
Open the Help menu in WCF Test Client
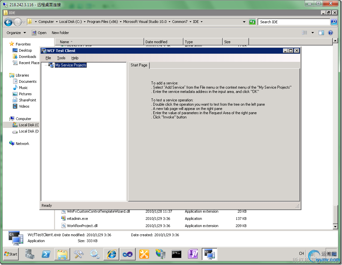pyautogui.click(x=75, y=58)
